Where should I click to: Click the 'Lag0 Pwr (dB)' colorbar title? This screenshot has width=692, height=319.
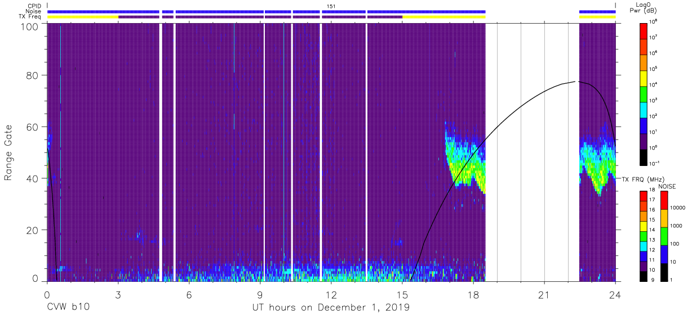pyautogui.click(x=644, y=8)
